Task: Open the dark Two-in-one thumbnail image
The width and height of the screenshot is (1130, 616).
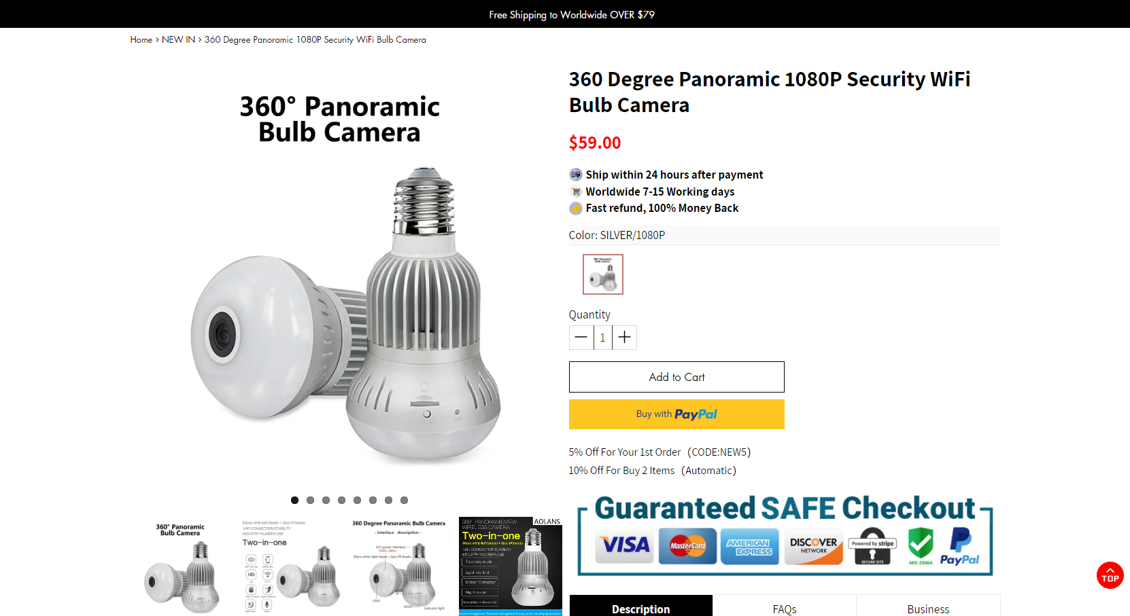Action: [x=511, y=566]
